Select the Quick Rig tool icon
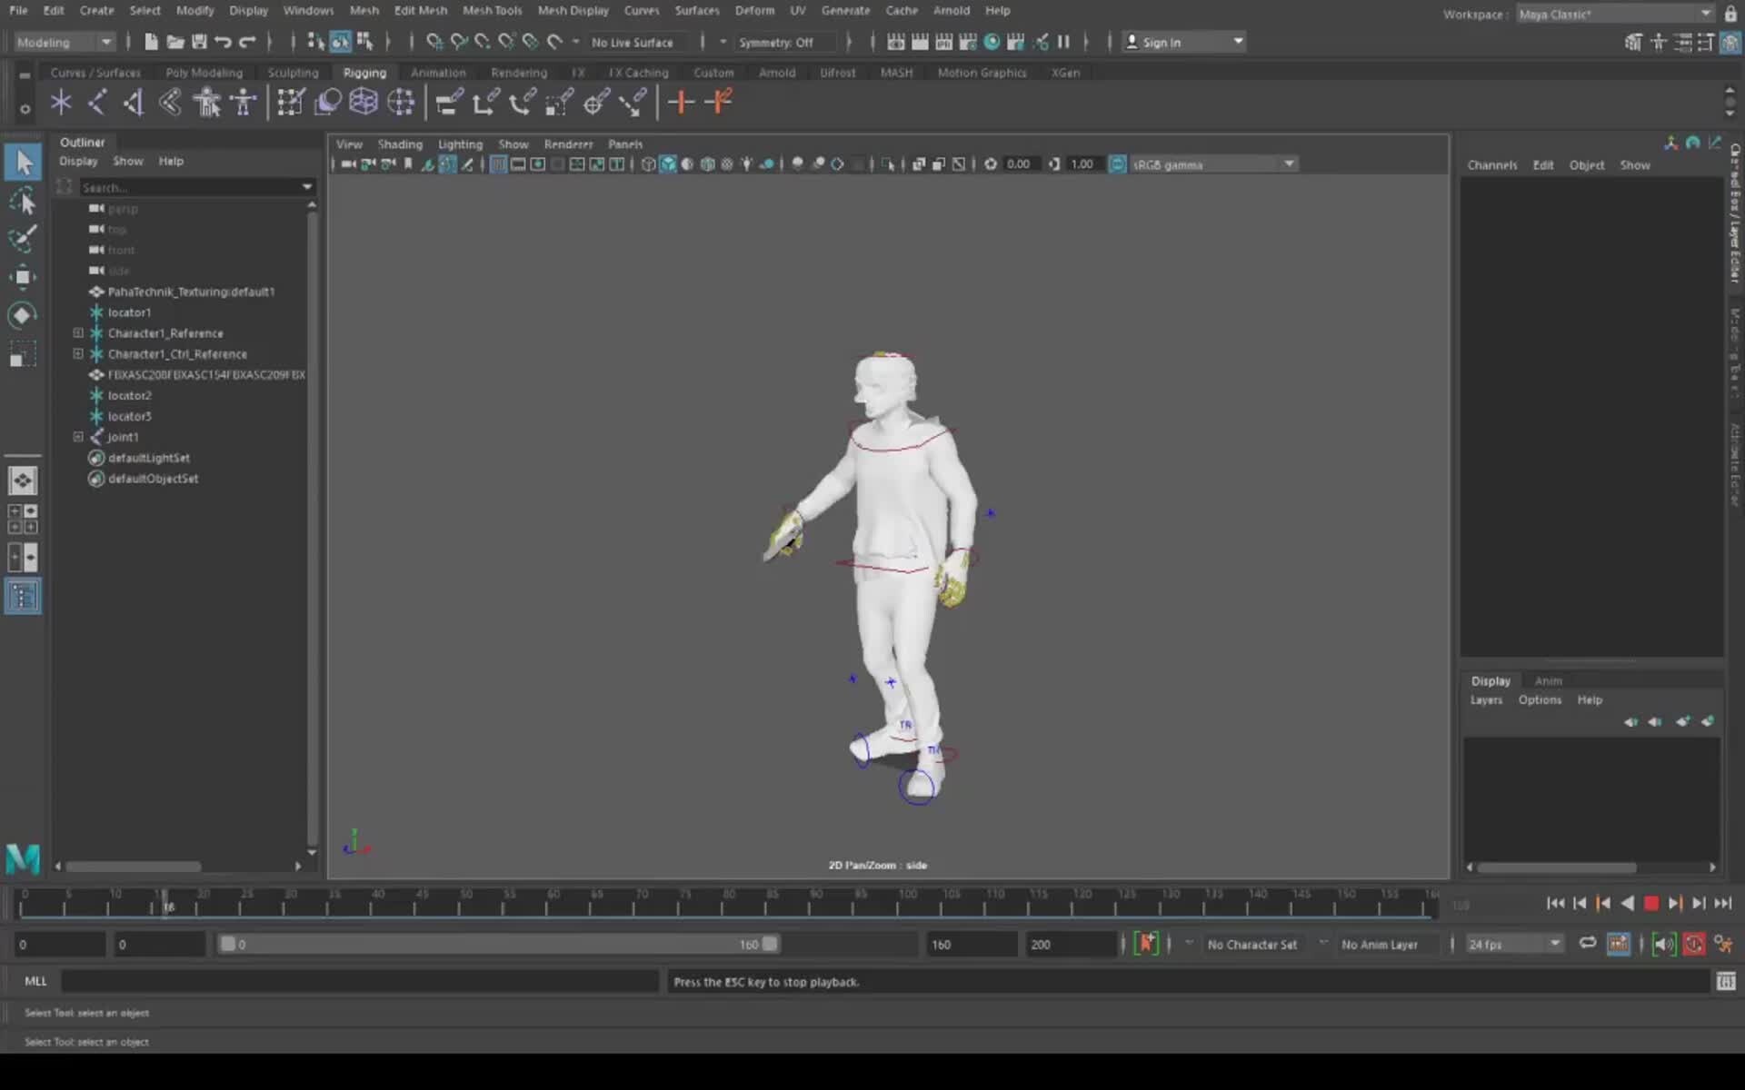Image resolution: width=1745 pixels, height=1090 pixels. [208, 102]
